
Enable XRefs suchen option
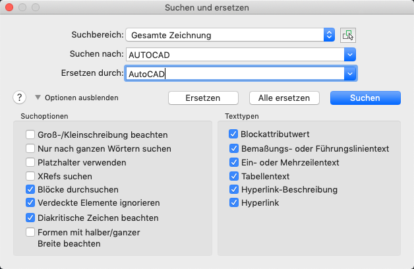point(30,176)
